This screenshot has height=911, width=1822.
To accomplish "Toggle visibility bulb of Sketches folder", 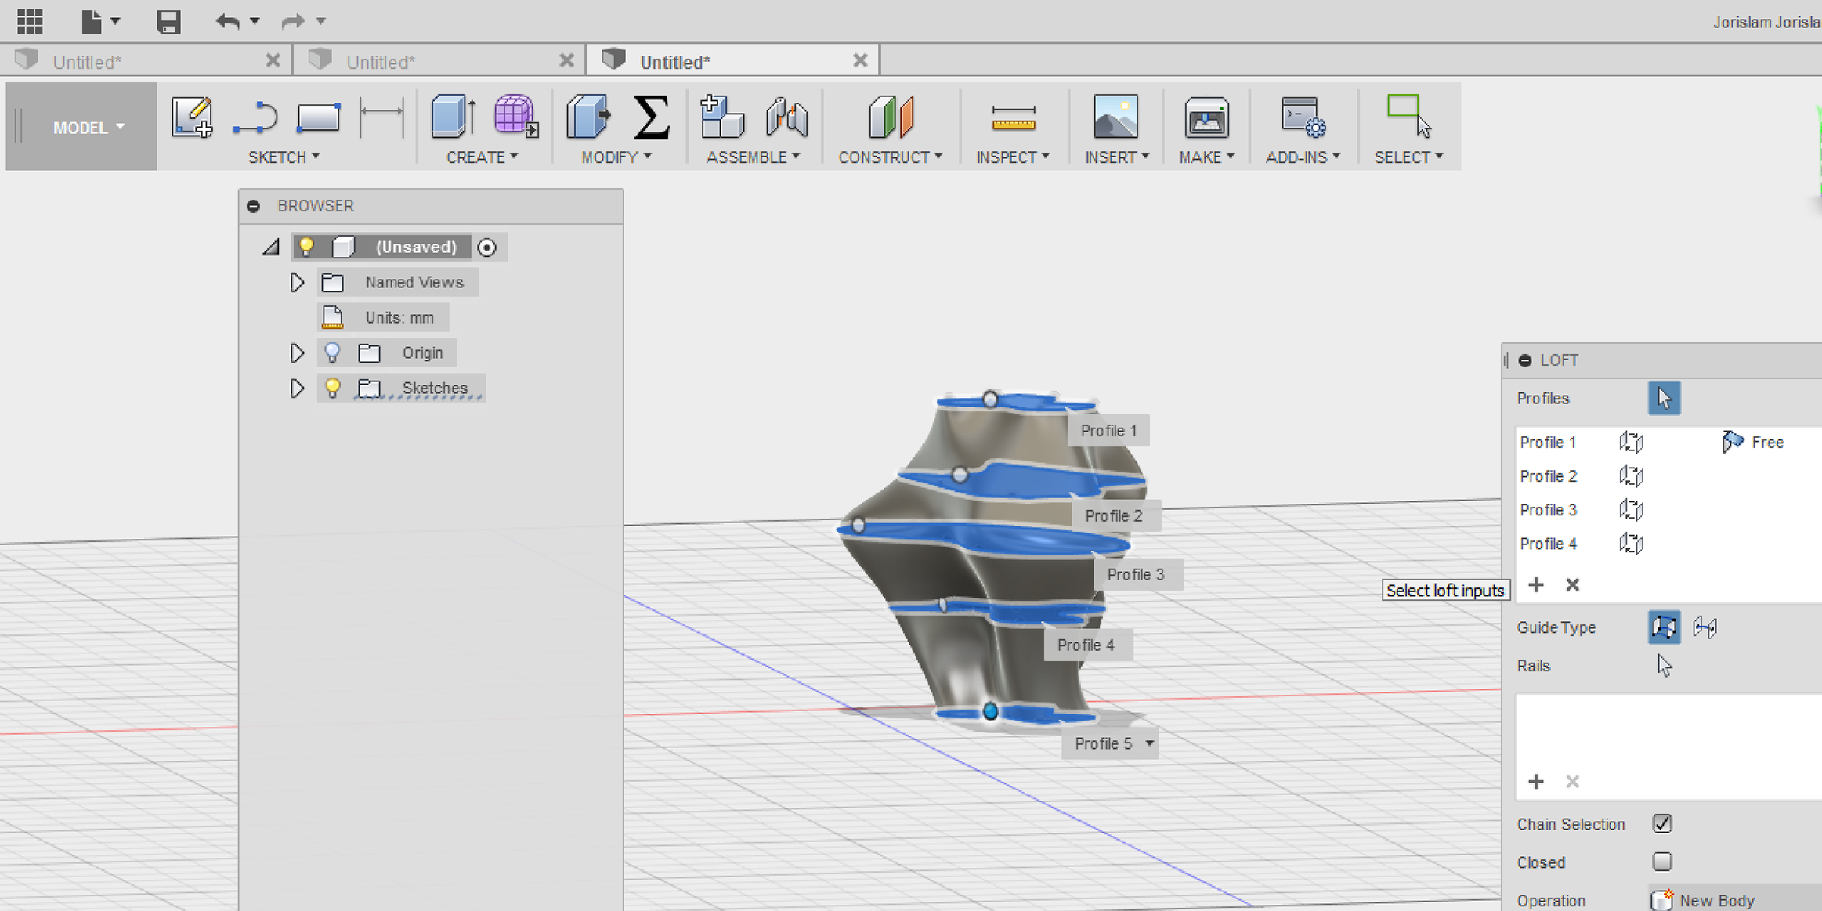I will coord(333,388).
